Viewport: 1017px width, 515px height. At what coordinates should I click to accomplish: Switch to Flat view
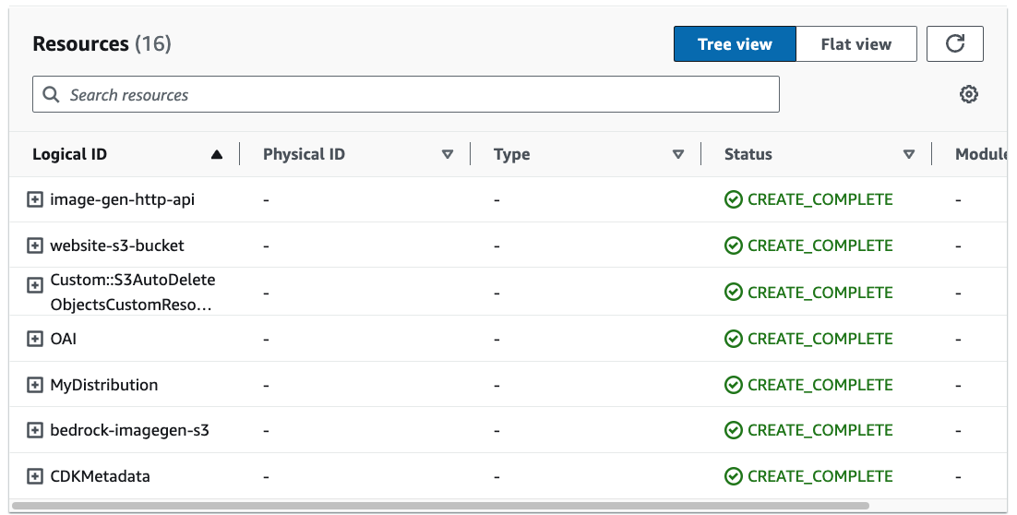[855, 43]
